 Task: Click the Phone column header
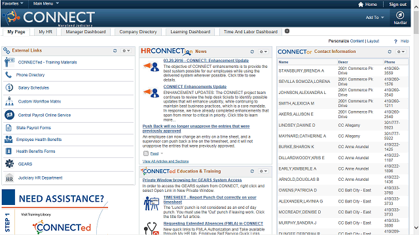(390, 62)
